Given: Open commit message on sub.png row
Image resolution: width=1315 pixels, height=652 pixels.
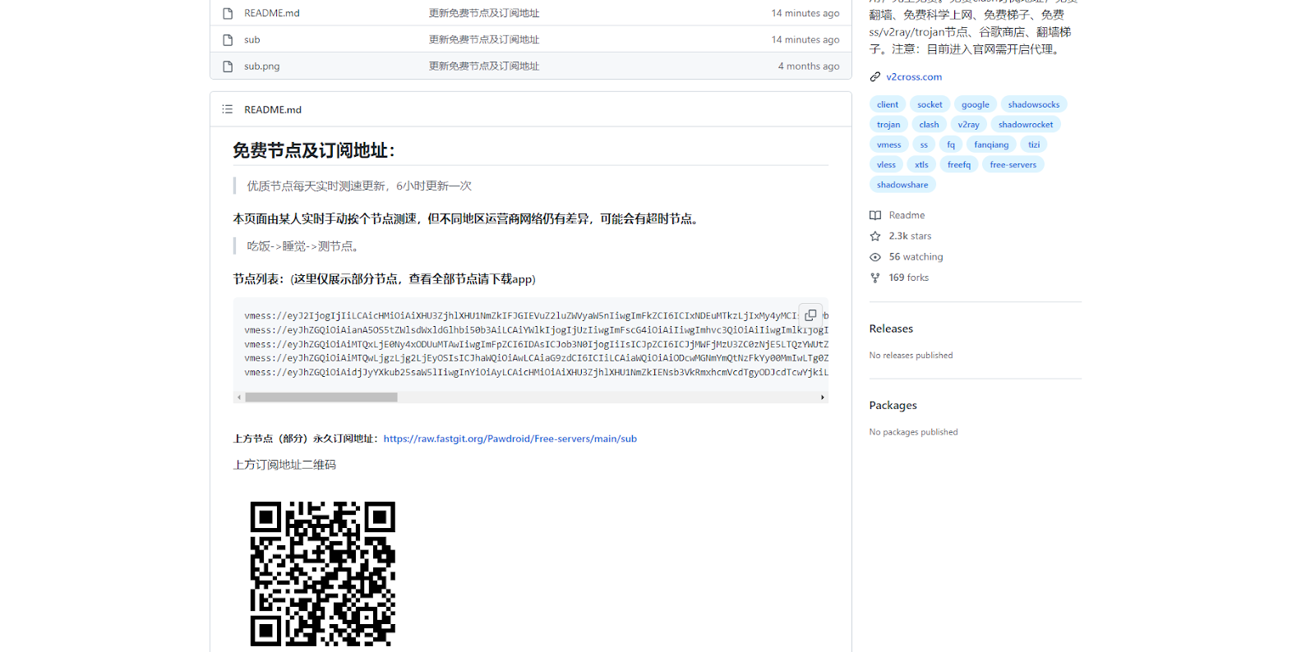Looking at the screenshot, I should click(484, 66).
